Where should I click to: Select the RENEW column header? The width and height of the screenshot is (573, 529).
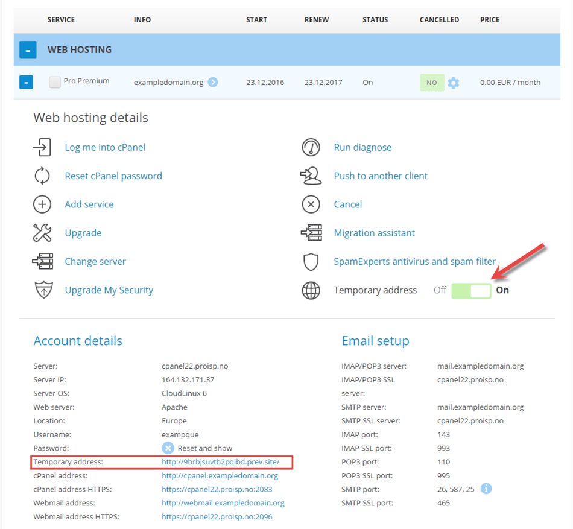[316, 19]
